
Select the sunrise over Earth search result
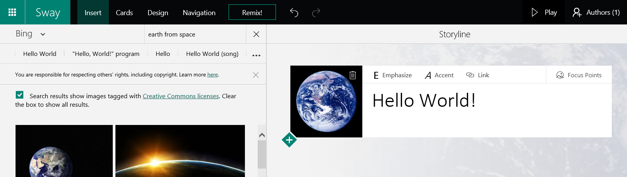coord(180,151)
